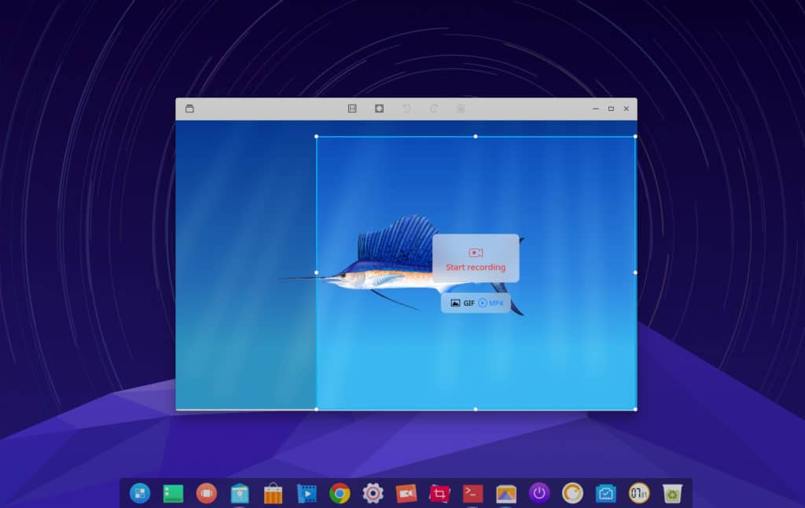Screen dimensions: 805x508
Task: Click the bottom-left selection handle
Action: click(x=316, y=410)
